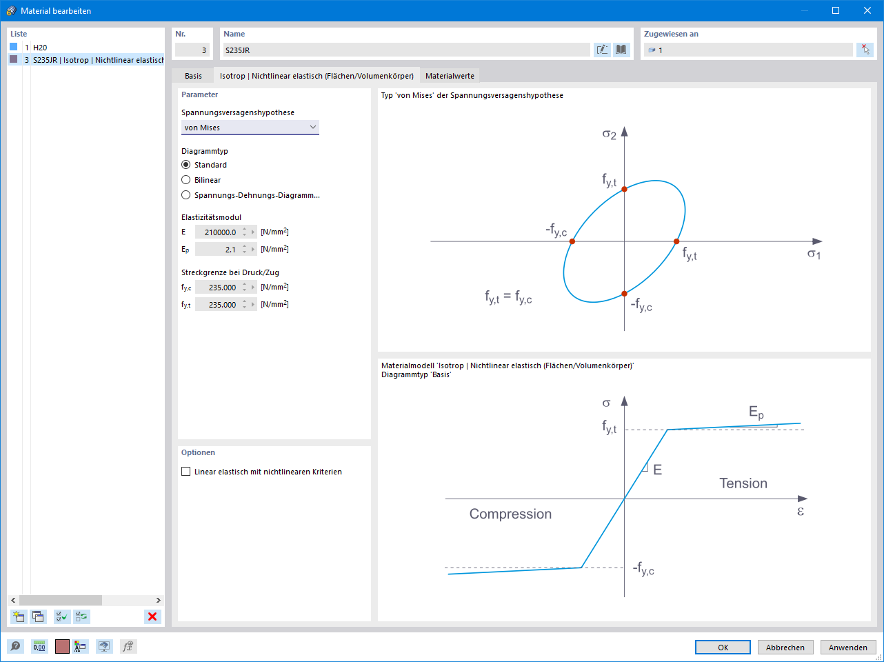Screen dimensions: 884x662
Task: Copy the selected material
Action: tap(38, 616)
